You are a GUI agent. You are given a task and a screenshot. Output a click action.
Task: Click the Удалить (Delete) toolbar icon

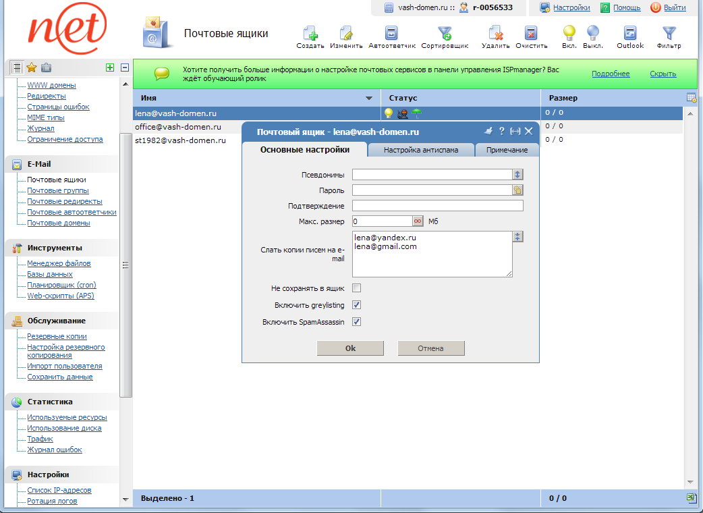pyautogui.click(x=495, y=34)
